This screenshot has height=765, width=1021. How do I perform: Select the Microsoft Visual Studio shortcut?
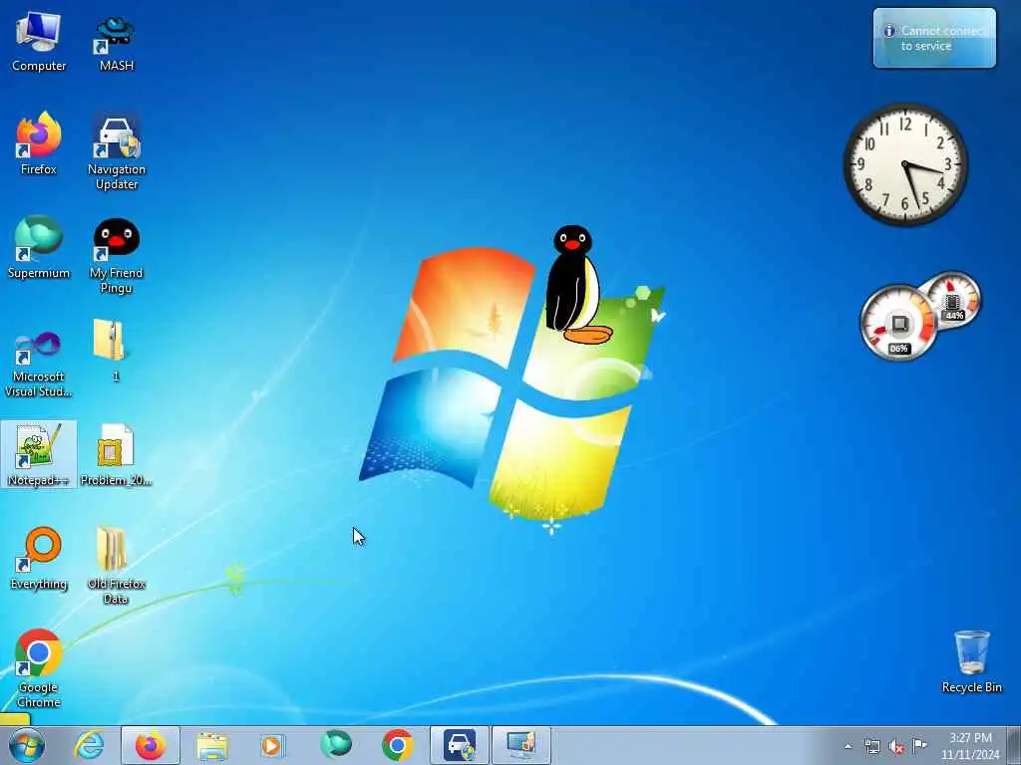point(39,363)
